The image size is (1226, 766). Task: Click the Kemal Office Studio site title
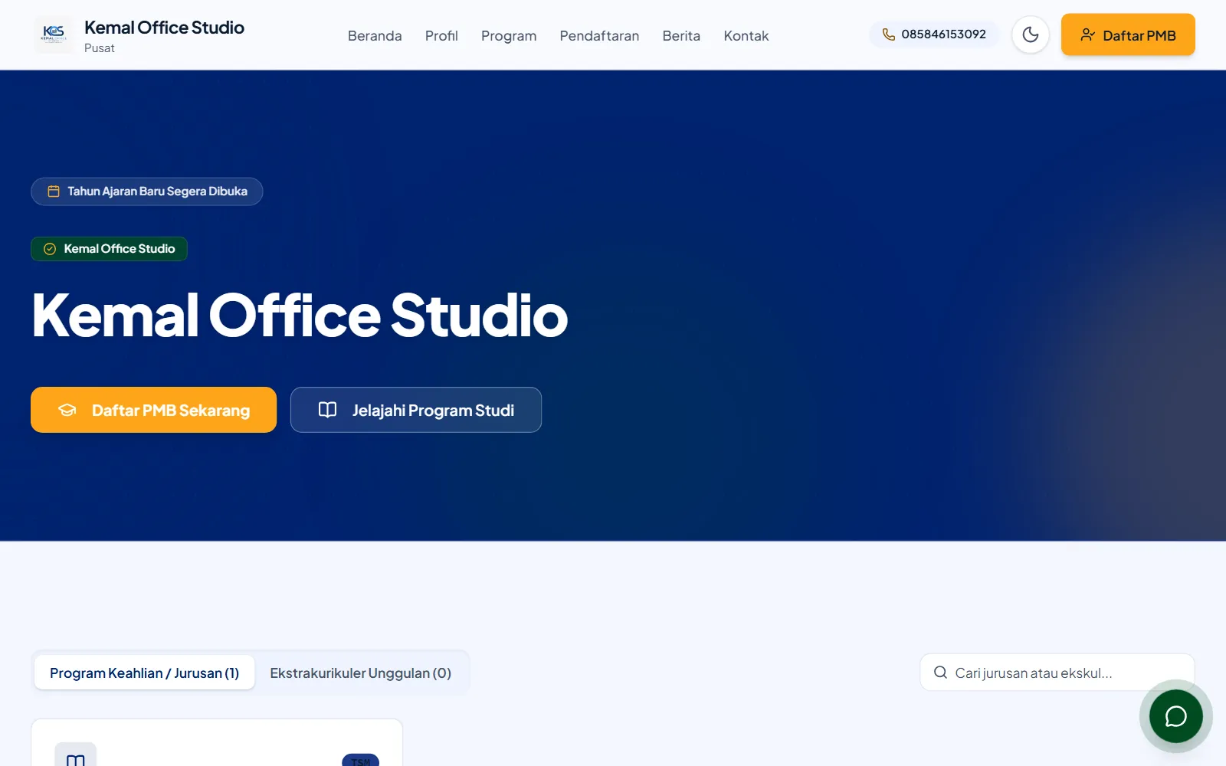click(x=164, y=28)
